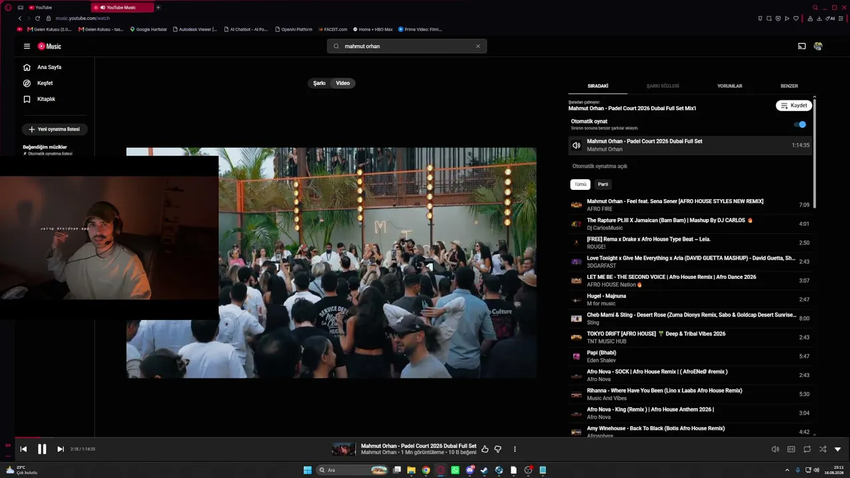This screenshot has width=850, height=478.
Task: Open the Windows Start menu
Action: point(307,470)
